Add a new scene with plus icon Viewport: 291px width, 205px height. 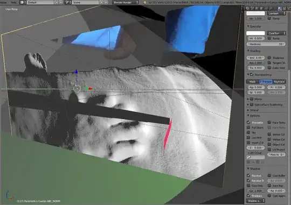(101, 2)
